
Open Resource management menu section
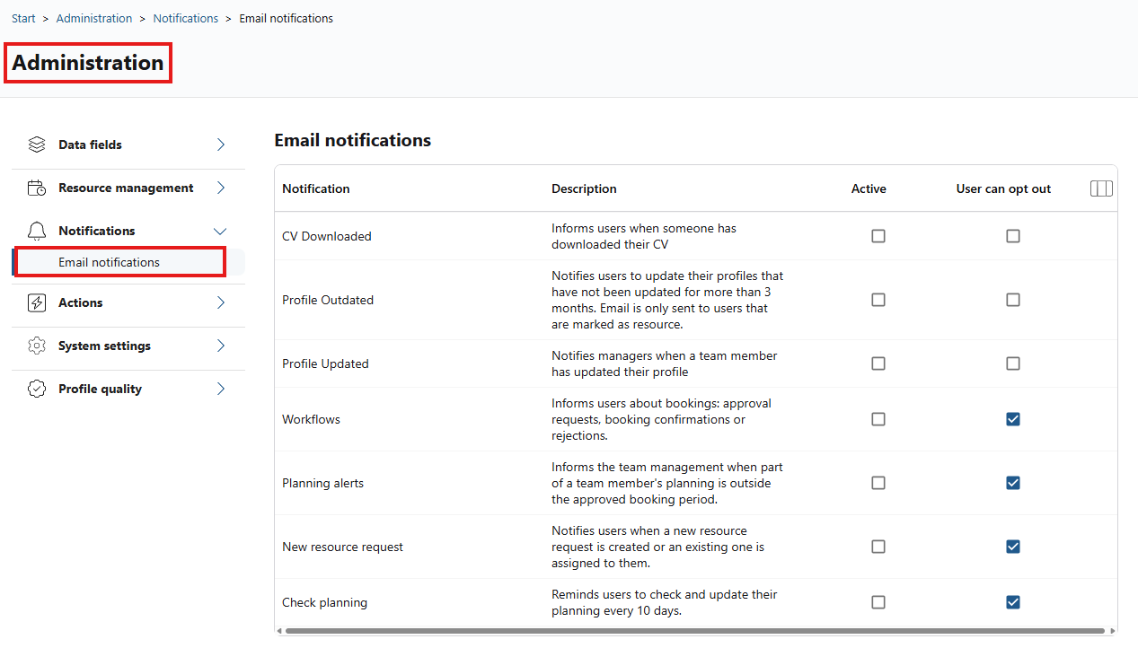(128, 188)
